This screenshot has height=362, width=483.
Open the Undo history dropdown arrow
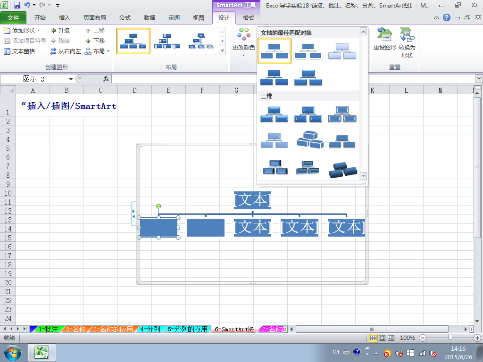[34, 5]
